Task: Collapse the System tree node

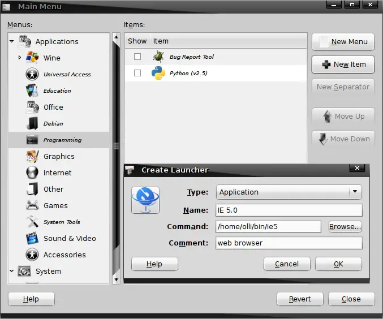Action: point(11,271)
